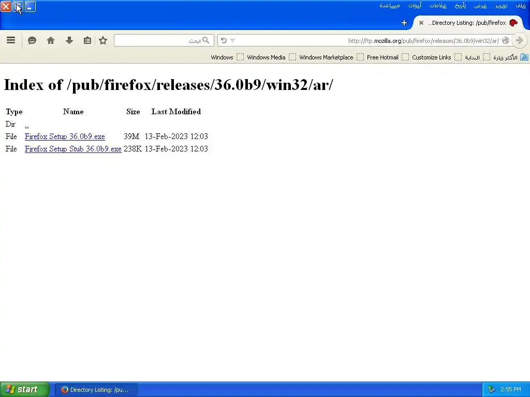Close the Firefox window with the red X
The image size is (530, 397).
pos(6,6)
